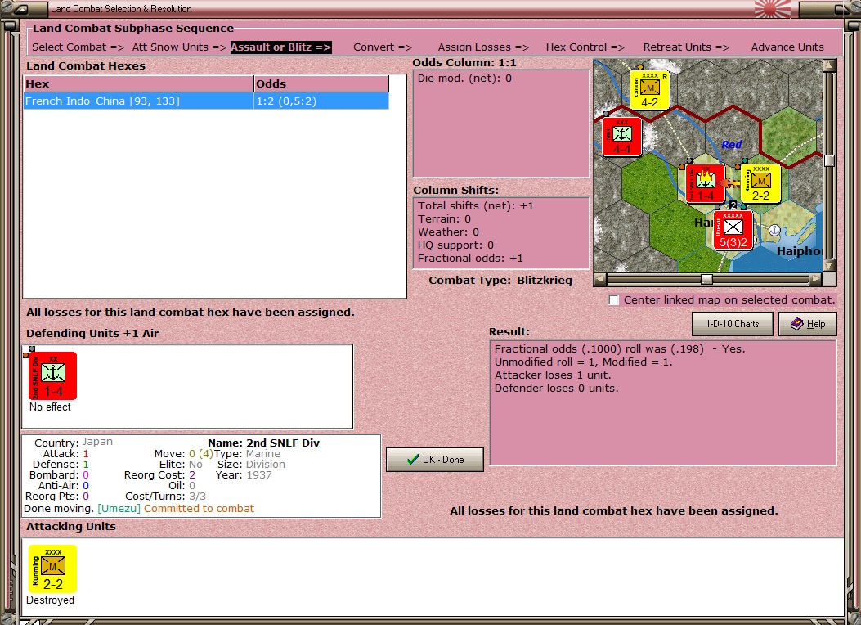
Task: Select the red 5(3)2 HQ counter on the map
Action: pos(733,230)
